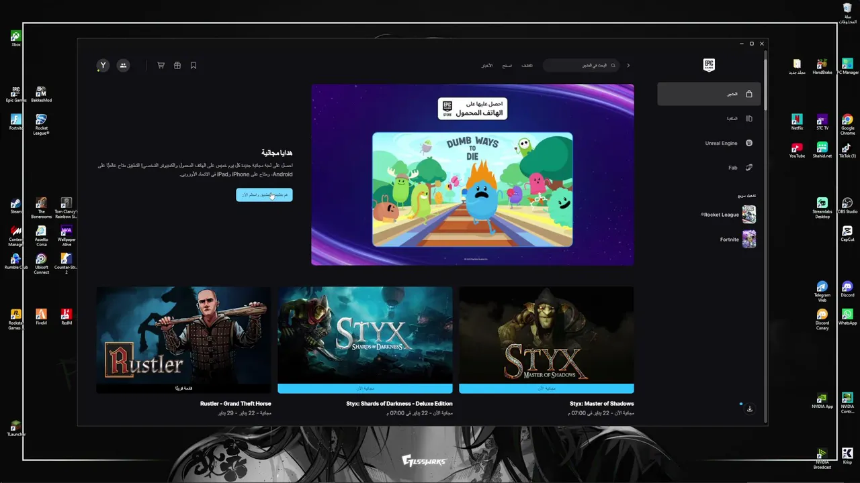The height and width of the screenshot is (483, 860).
Task: Click the search field in the store
Action: (x=581, y=66)
